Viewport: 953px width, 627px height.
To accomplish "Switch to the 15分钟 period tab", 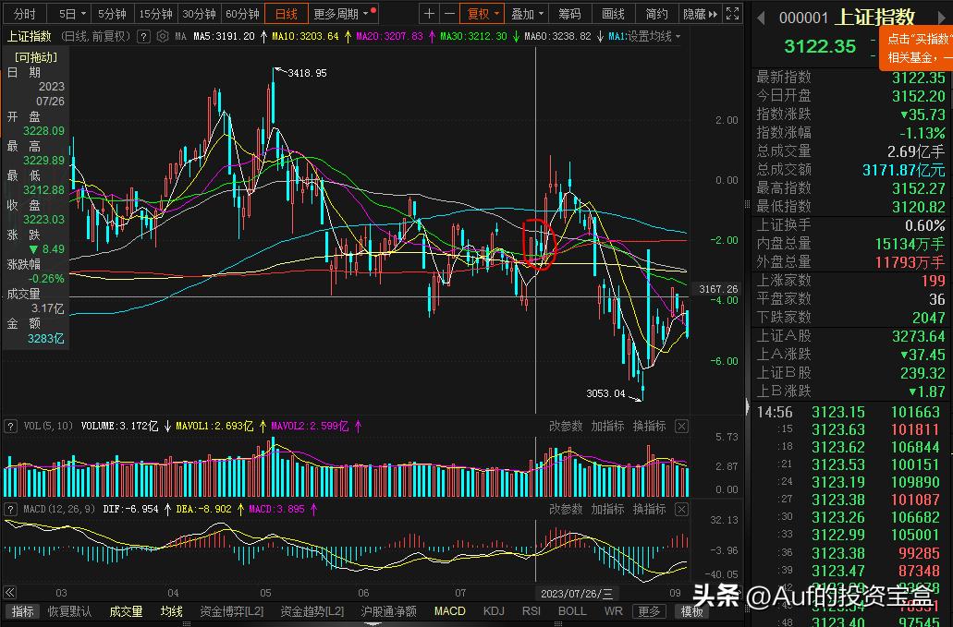I will click(x=155, y=13).
